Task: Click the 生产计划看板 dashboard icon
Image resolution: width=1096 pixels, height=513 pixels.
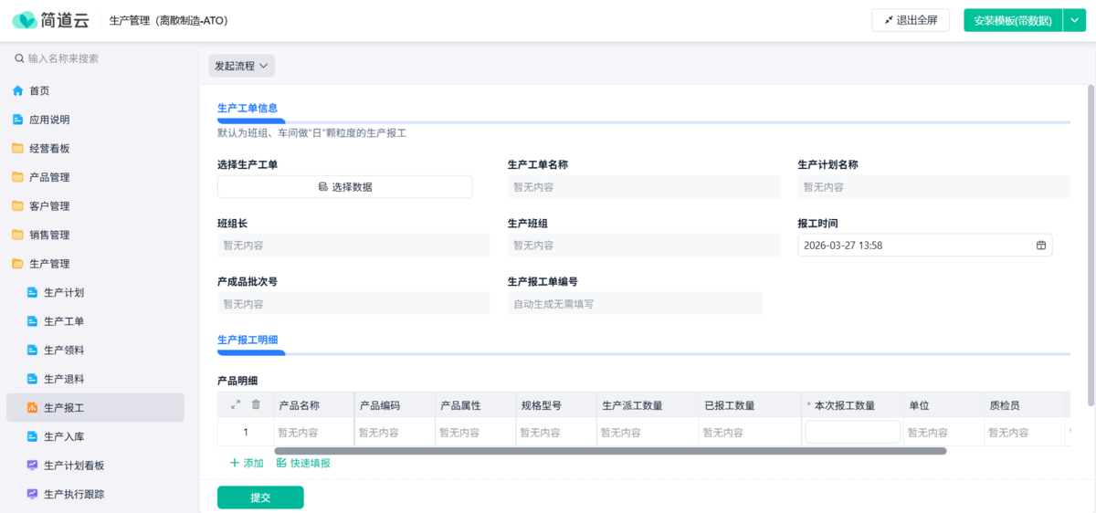Action: 32,466
